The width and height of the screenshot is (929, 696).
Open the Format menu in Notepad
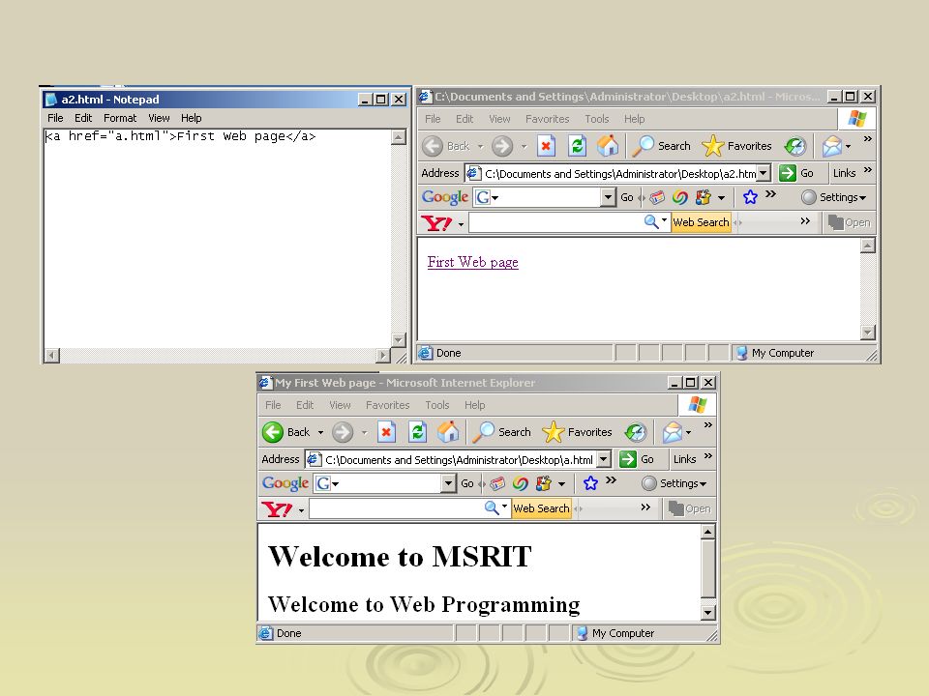pos(120,118)
